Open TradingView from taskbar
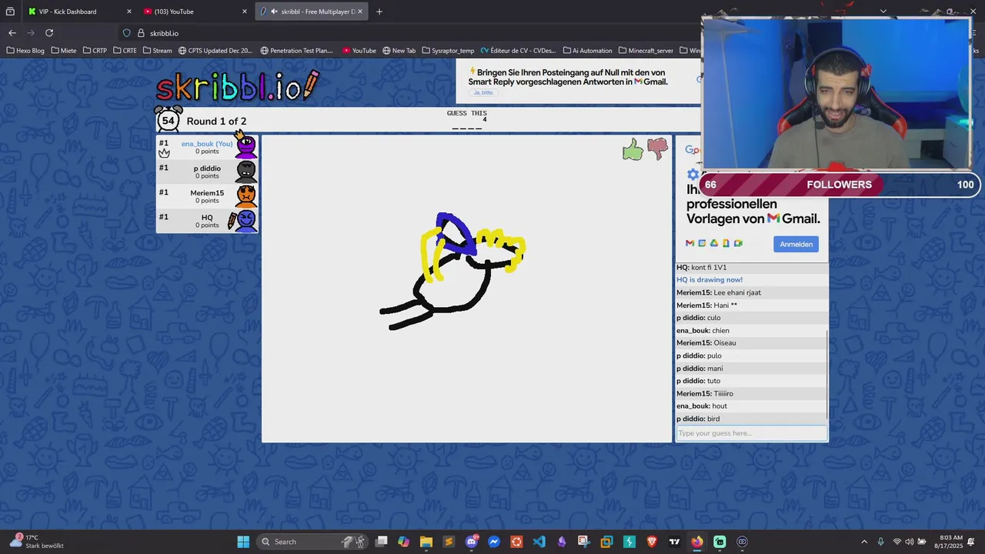The image size is (985, 554). (675, 542)
